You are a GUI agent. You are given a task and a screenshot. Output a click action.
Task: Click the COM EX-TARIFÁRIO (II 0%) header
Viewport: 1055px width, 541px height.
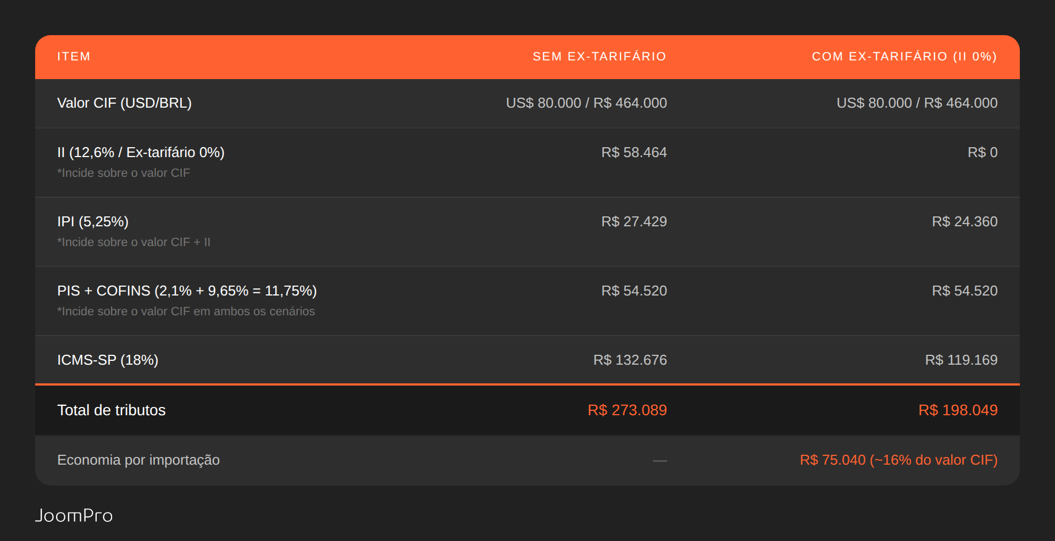[904, 57]
